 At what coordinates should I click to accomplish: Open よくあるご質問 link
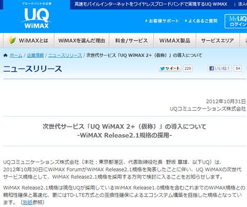coord(203,21)
